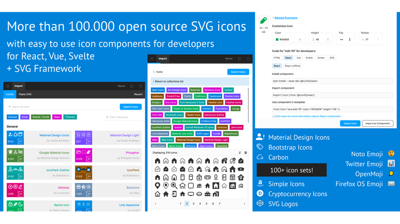Go to next results page arrow
Screen dimensions: 400x224
coord(245,204)
